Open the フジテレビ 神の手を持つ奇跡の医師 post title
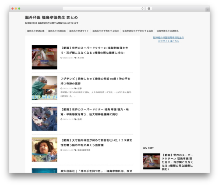The image size is (219, 186). pyautogui.click(x=95, y=81)
